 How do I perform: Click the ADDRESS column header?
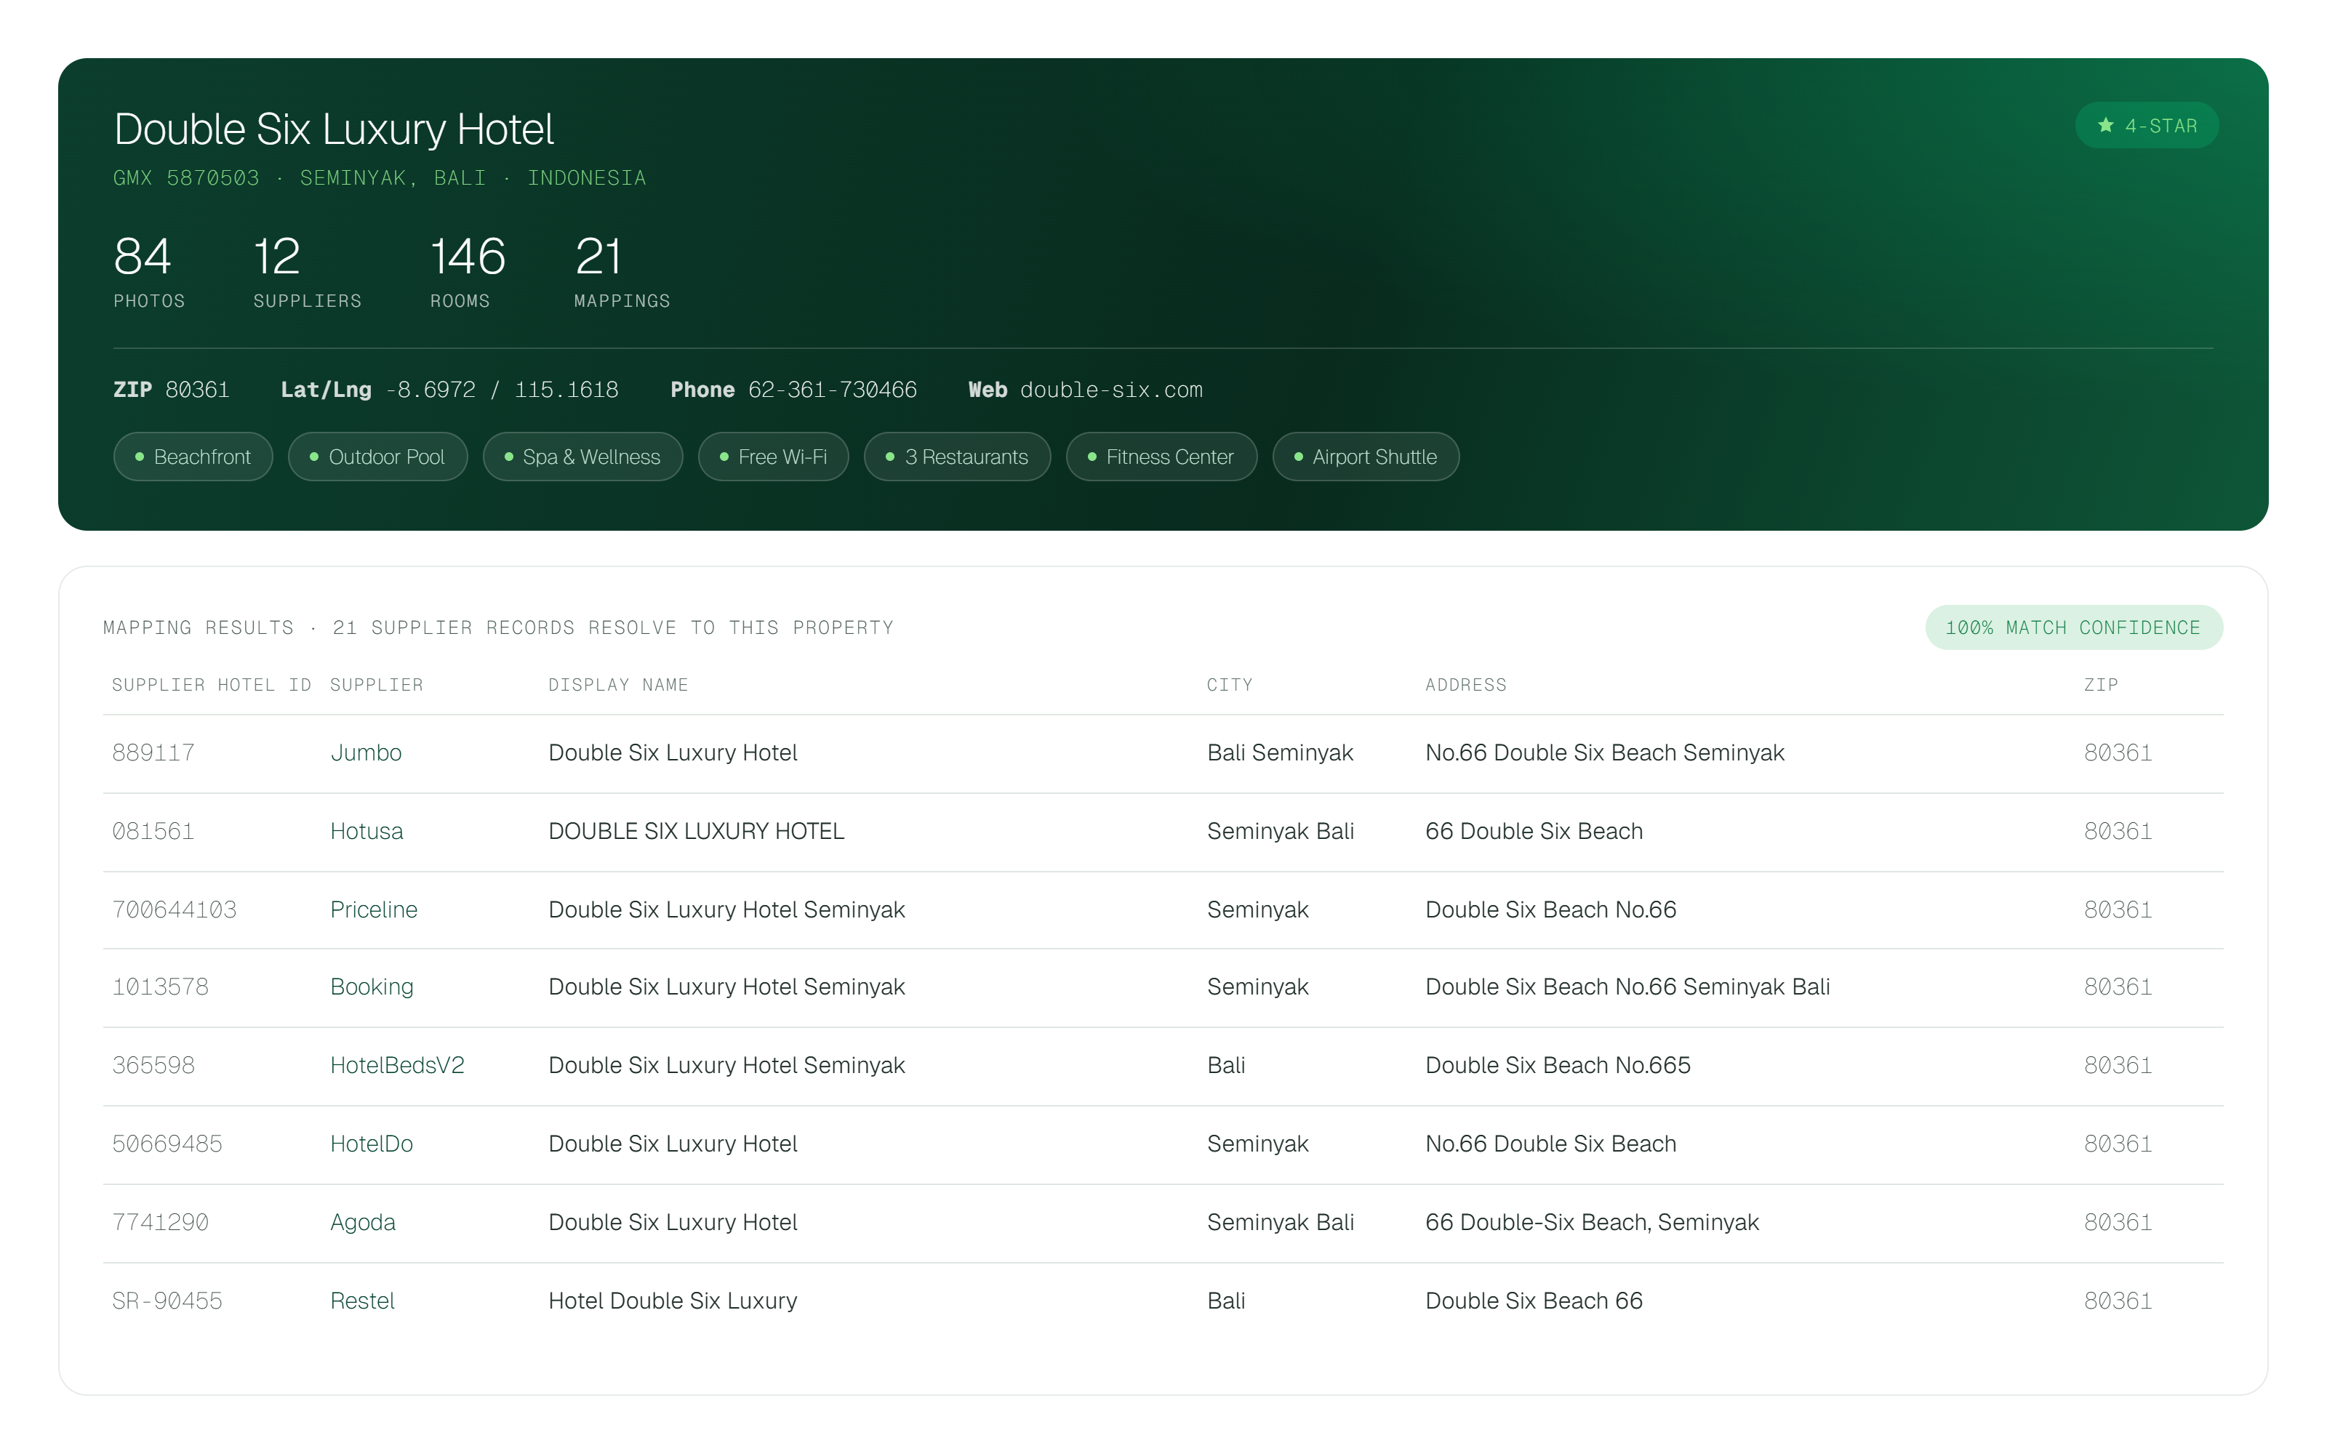(1467, 685)
